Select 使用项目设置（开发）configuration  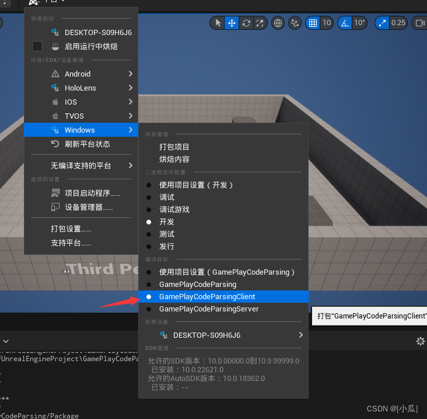(x=223, y=185)
